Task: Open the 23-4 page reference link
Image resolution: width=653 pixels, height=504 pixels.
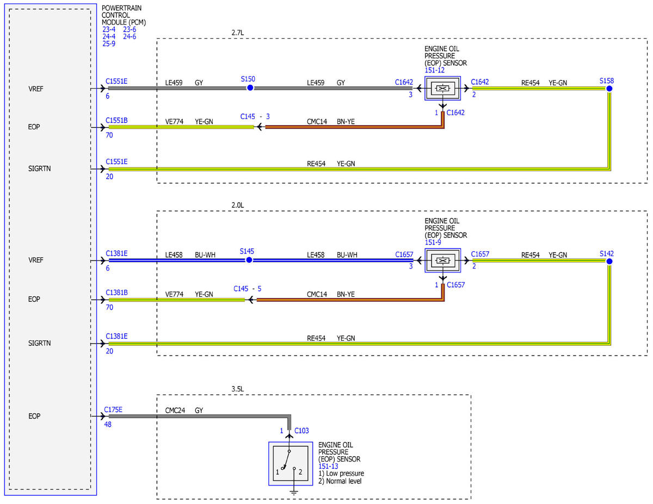Action: click(x=109, y=30)
